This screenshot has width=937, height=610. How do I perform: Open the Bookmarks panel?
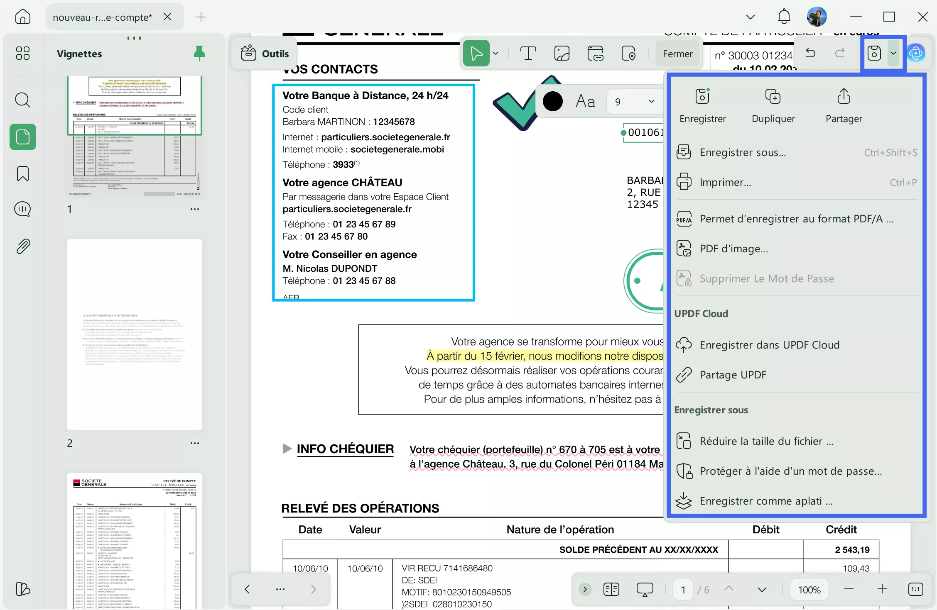(22, 173)
